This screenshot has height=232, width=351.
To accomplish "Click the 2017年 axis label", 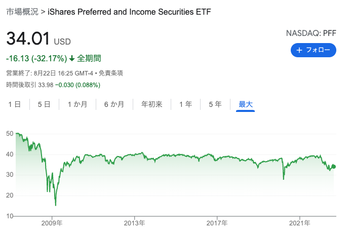I will pos(217,223).
